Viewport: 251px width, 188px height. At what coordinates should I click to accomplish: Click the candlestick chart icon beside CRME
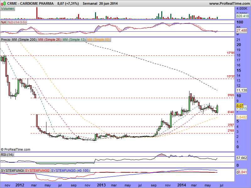click(x=3, y=3)
